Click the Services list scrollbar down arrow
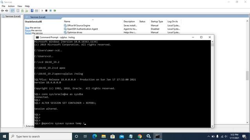Screen dimensions: 250x140 pyautogui.click(x=247, y=122)
